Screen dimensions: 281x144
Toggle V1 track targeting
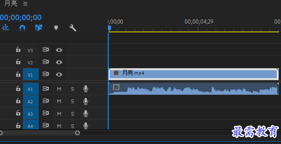pyautogui.click(x=31, y=74)
